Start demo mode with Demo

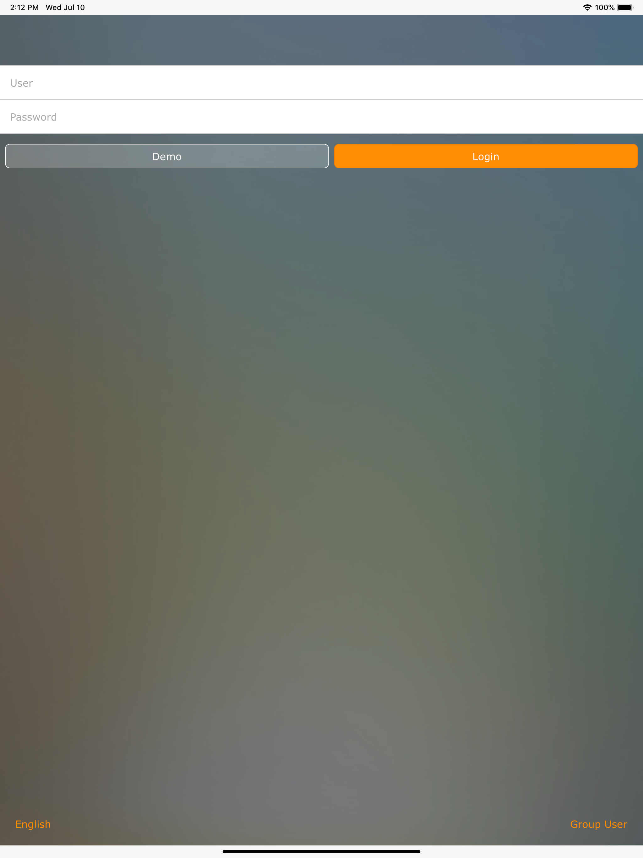pos(167,156)
